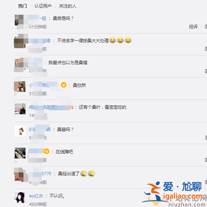Click the cartoon avatar beside 桑蕊吗 comment
Screen dimensions: 207x207
tap(20, 131)
